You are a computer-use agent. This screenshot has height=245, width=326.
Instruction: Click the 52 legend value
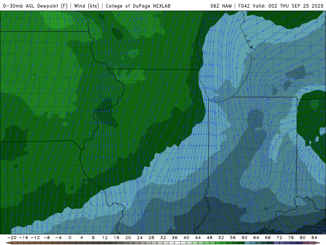click(x=221, y=238)
